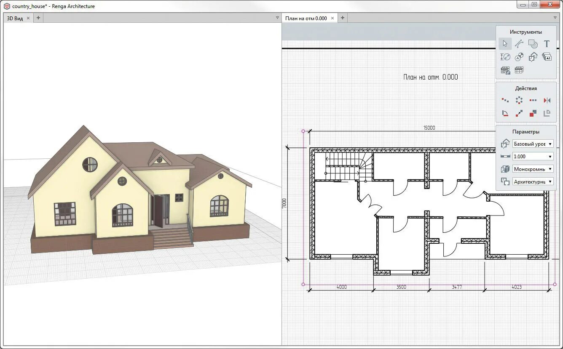563x349 pixels.
Task: Click the front door of the house
Action: coord(158,210)
